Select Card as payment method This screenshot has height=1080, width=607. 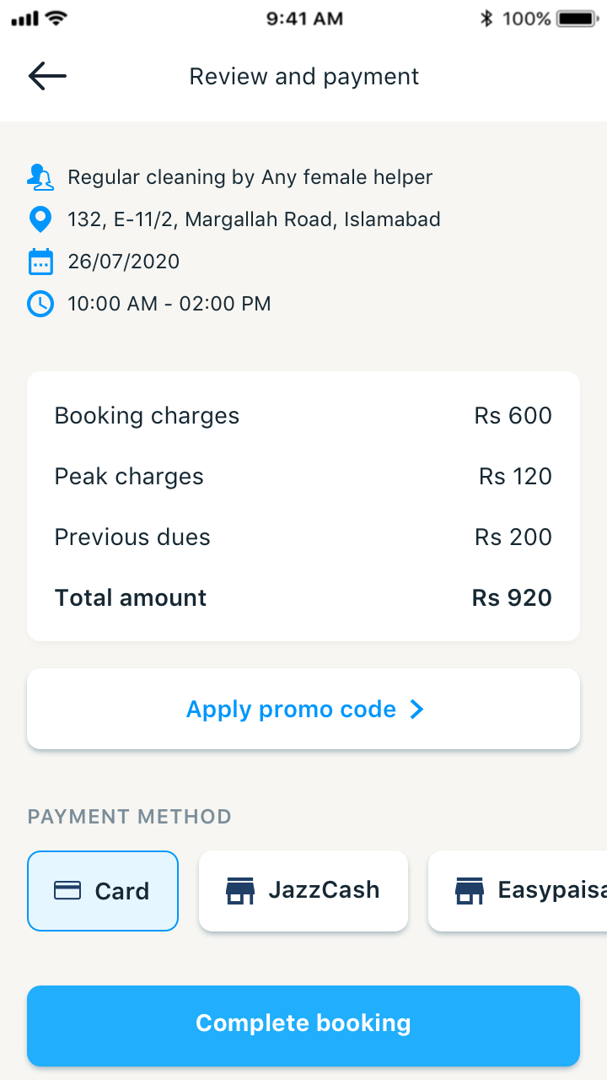point(103,891)
